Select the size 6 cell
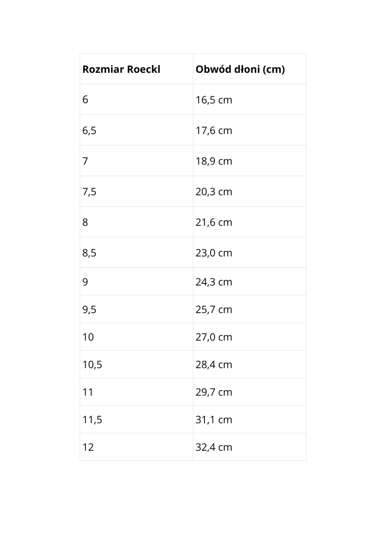 (x=85, y=100)
